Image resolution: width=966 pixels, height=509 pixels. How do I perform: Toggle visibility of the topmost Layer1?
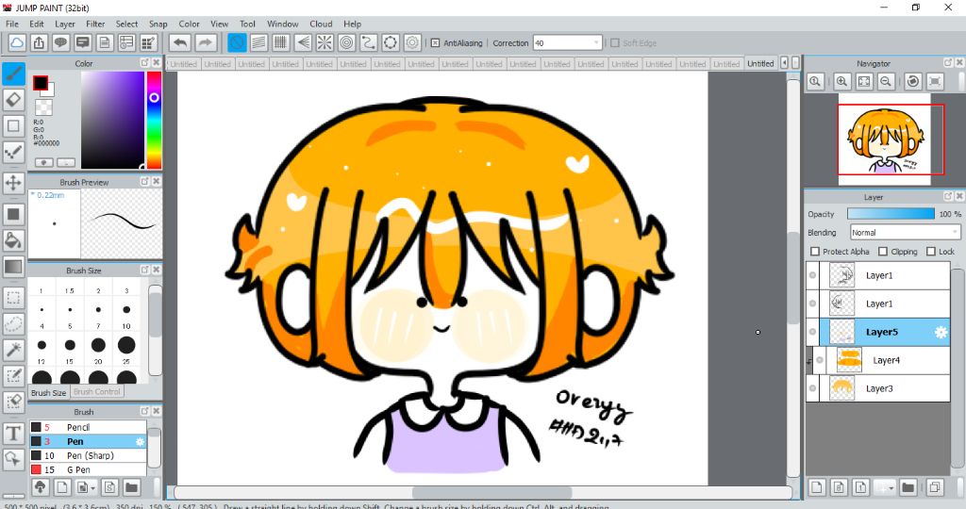pos(812,275)
